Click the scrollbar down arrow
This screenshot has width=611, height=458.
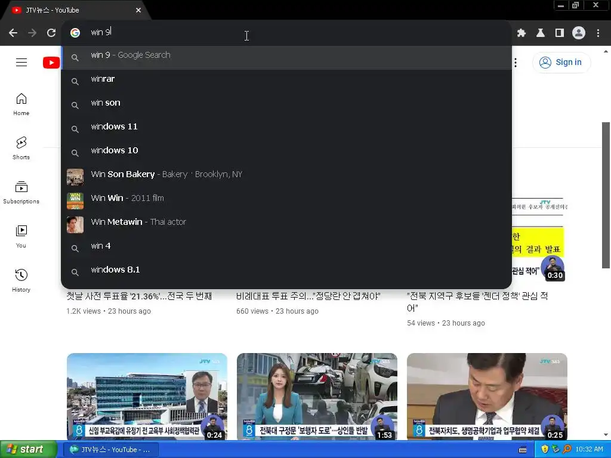(606, 435)
